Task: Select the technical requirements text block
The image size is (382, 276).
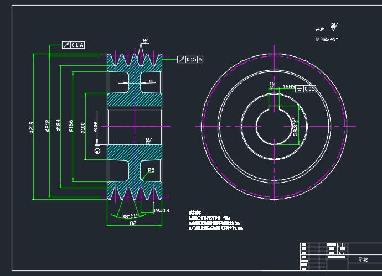Action: pyautogui.click(x=216, y=221)
